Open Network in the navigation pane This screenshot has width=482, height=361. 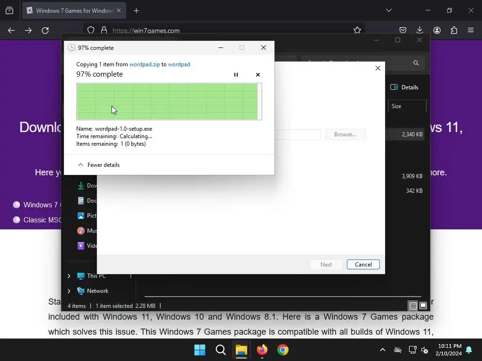click(93, 291)
